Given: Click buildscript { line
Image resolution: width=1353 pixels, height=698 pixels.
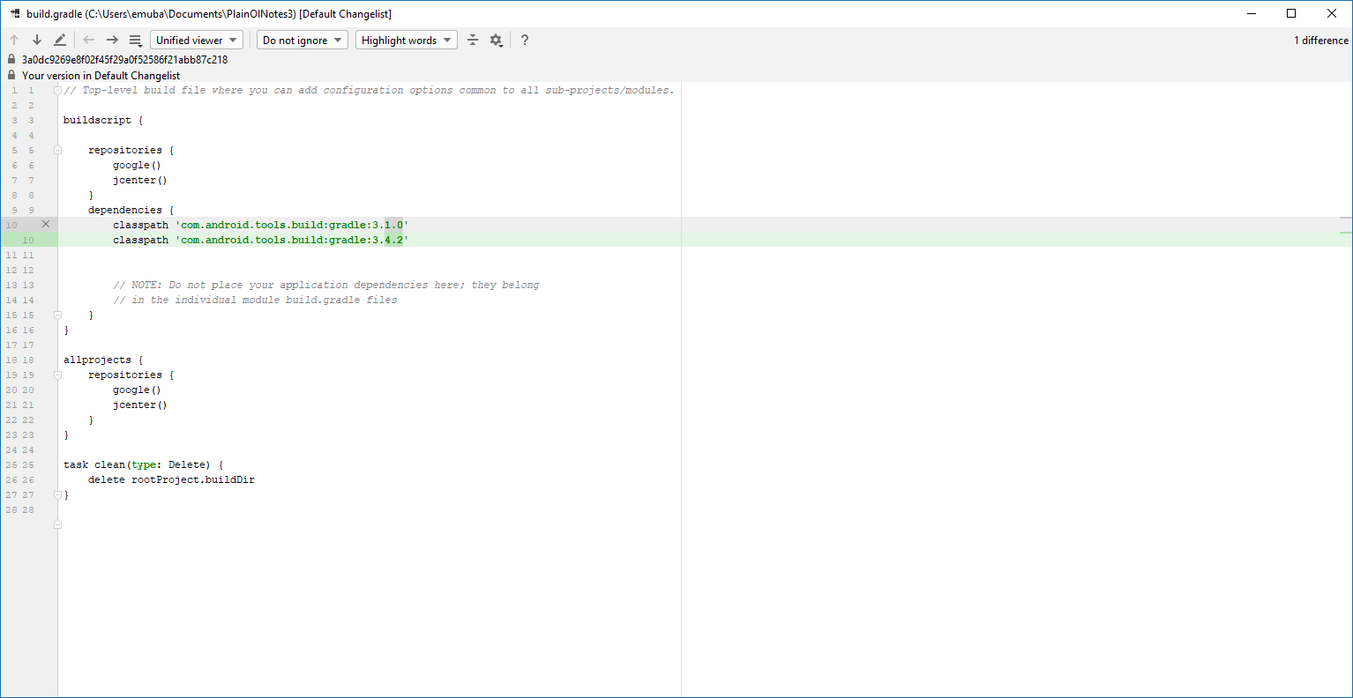Looking at the screenshot, I should pyautogui.click(x=103, y=120).
